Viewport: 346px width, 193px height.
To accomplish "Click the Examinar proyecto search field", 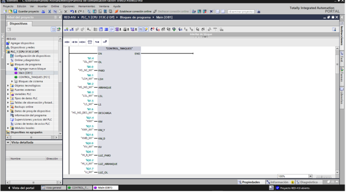I will 241,12.
